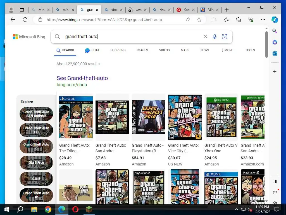
Task: Switch to CHAT tab
Action: [92, 50]
